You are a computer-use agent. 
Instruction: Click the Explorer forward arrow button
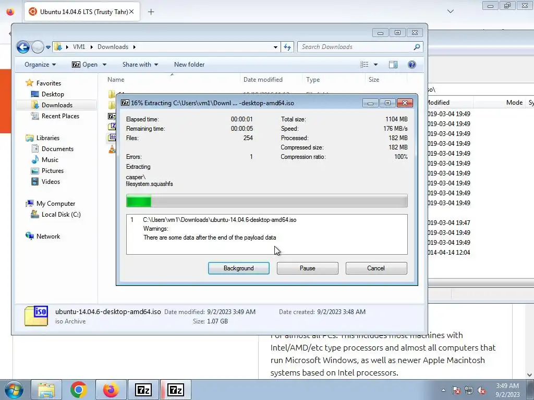pyautogui.click(x=38, y=47)
